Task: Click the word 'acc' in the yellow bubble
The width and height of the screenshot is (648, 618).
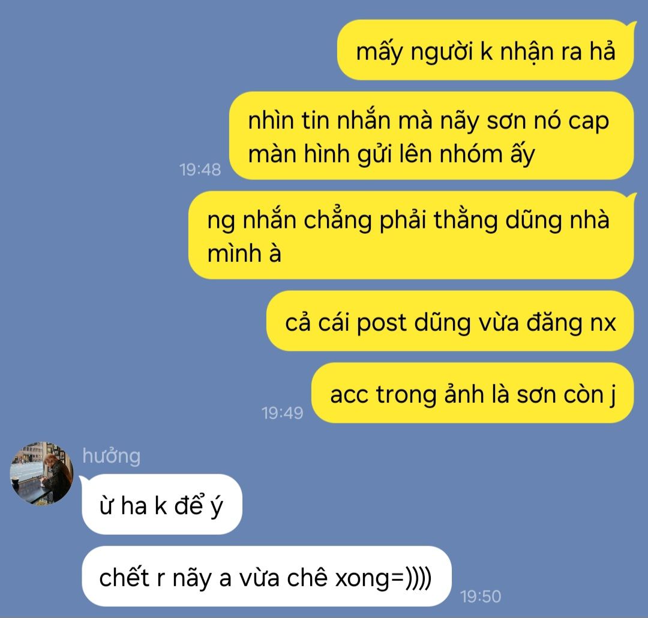Action: [349, 395]
